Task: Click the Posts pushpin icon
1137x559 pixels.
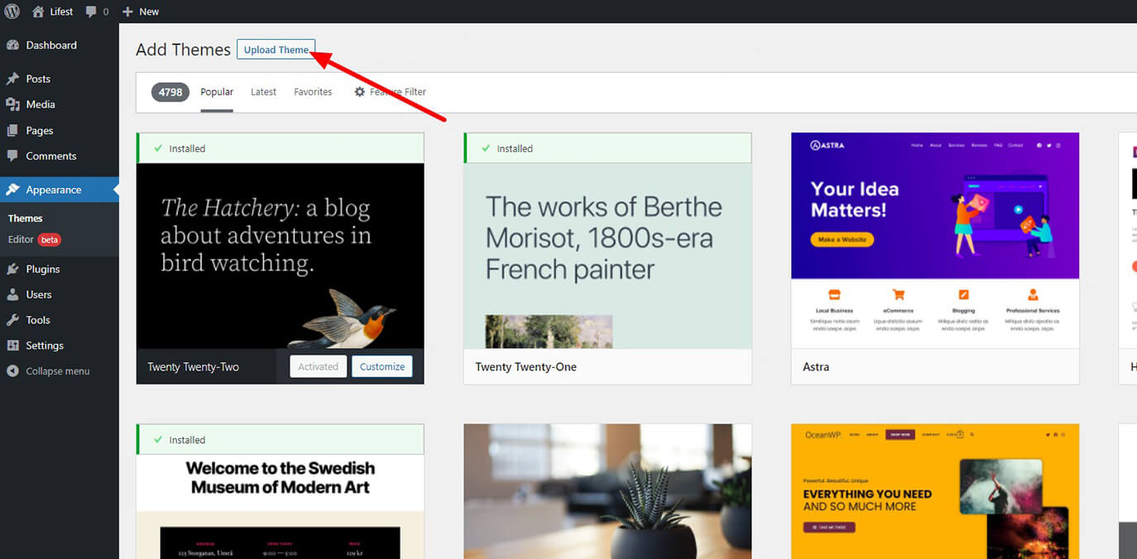Action: coord(12,79)
